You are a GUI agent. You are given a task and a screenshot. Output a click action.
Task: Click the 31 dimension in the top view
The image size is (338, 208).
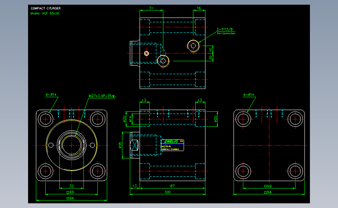(x=151, y=8)
